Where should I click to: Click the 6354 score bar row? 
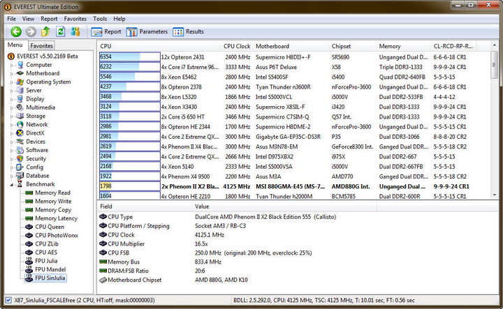point(130,57)
